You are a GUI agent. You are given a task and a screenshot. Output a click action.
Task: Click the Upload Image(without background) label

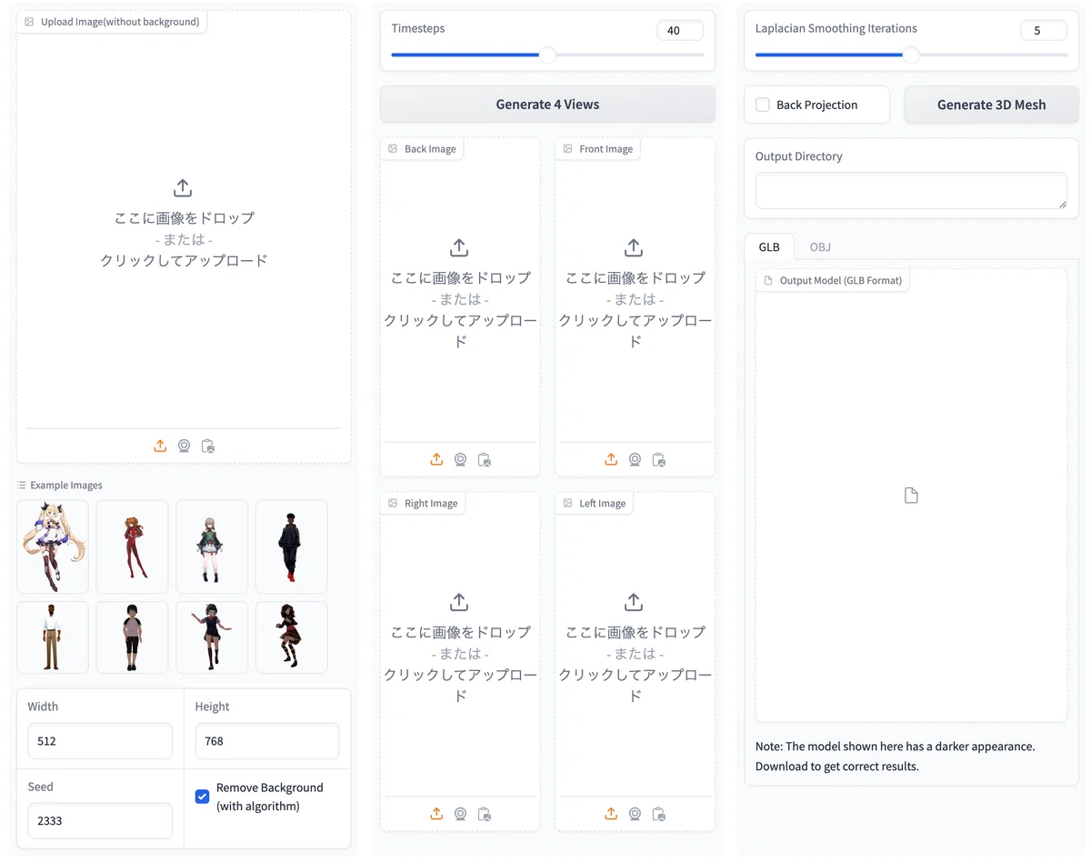coord(120,22)
